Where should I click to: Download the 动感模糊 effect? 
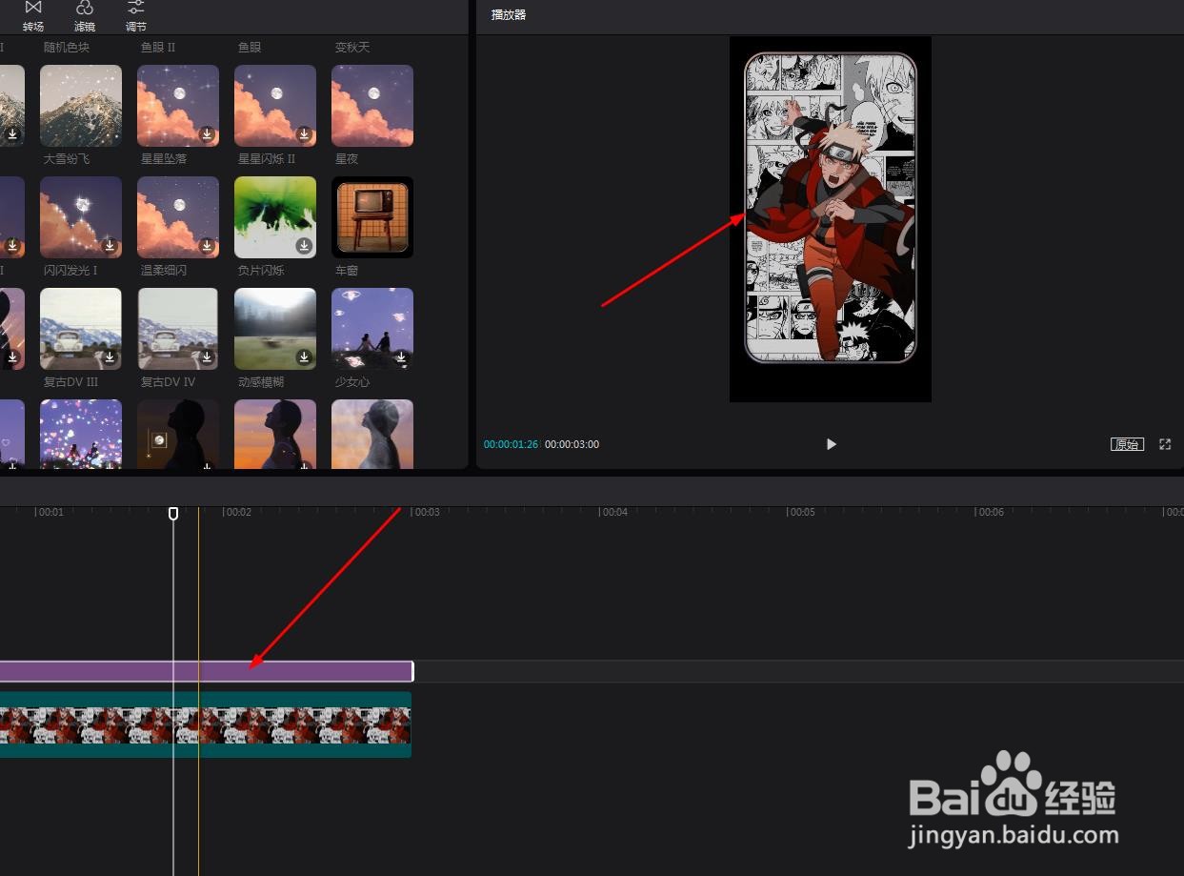click(x=304, y=357)
